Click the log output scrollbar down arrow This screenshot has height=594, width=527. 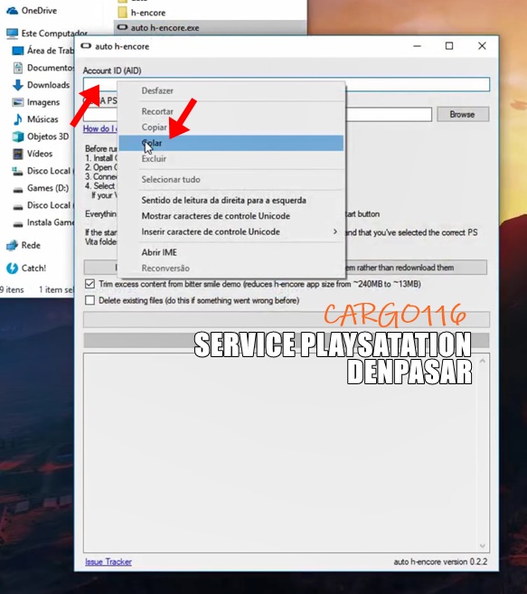pos(483,546)
